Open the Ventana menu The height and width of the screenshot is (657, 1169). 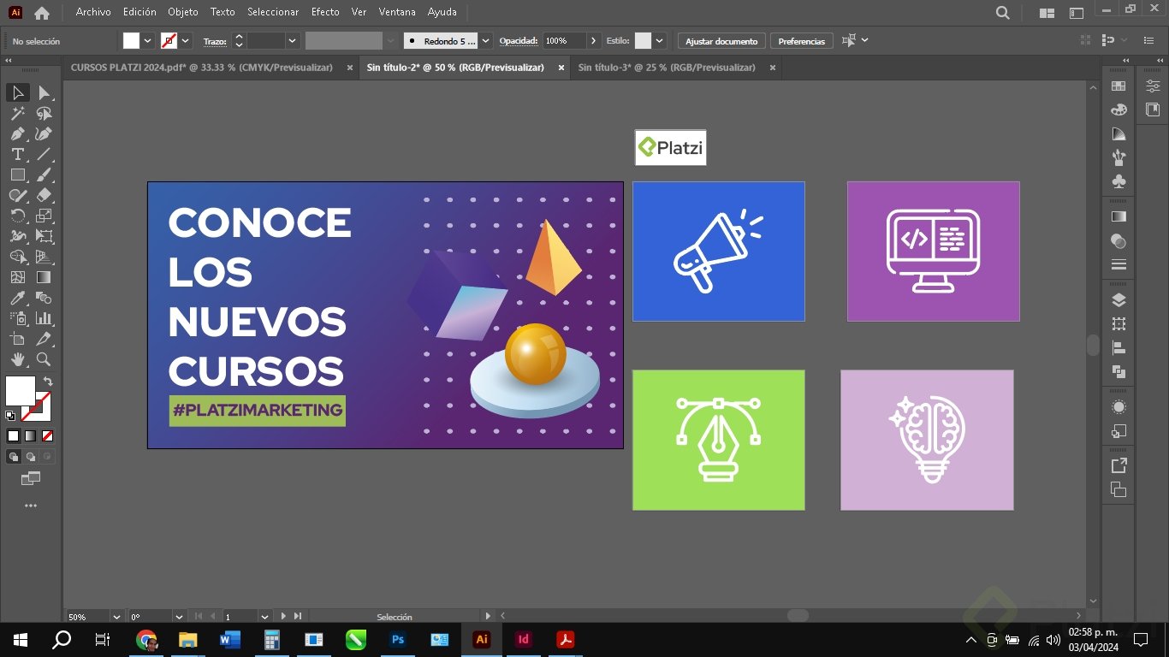[x=397, y=12]
